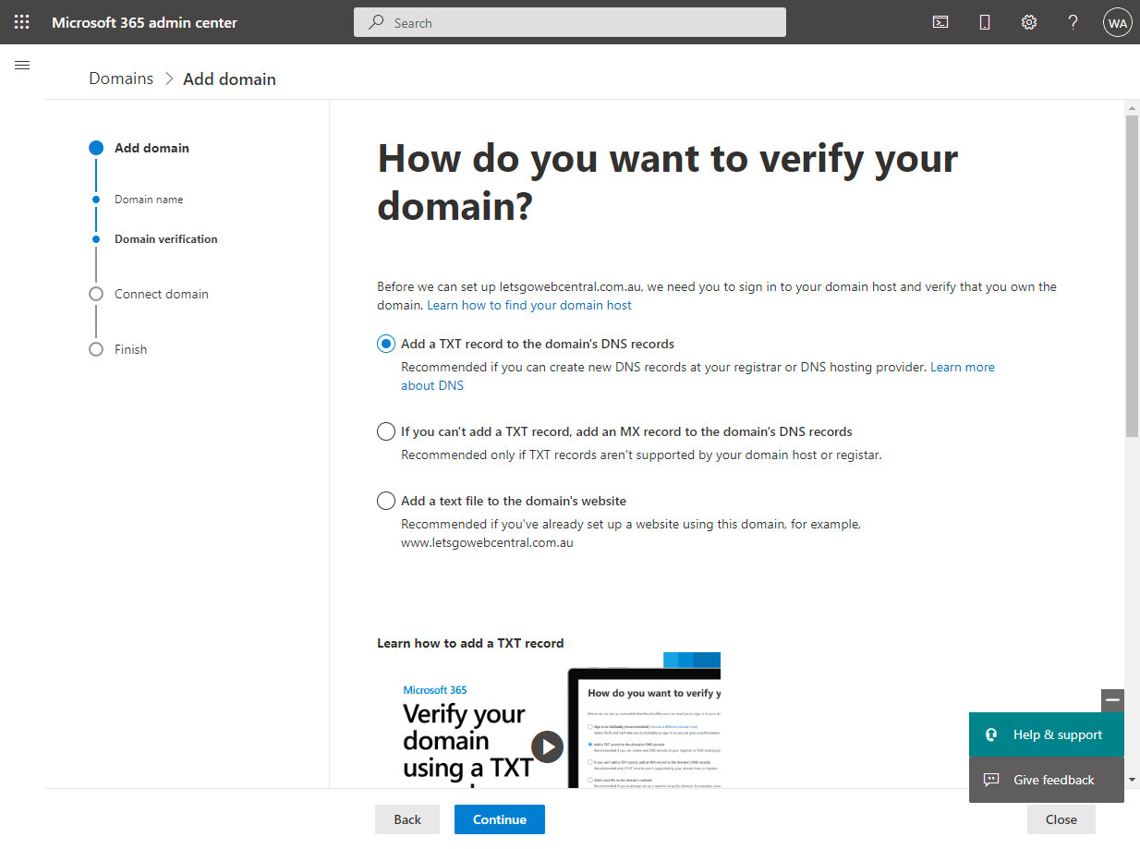Viewport: 1140px width, 849px height.
Task: Open the app launcher waffle icon
Action: 21,22
